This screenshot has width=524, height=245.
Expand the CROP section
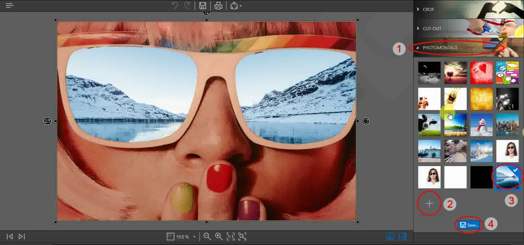[x=428, y=9]
